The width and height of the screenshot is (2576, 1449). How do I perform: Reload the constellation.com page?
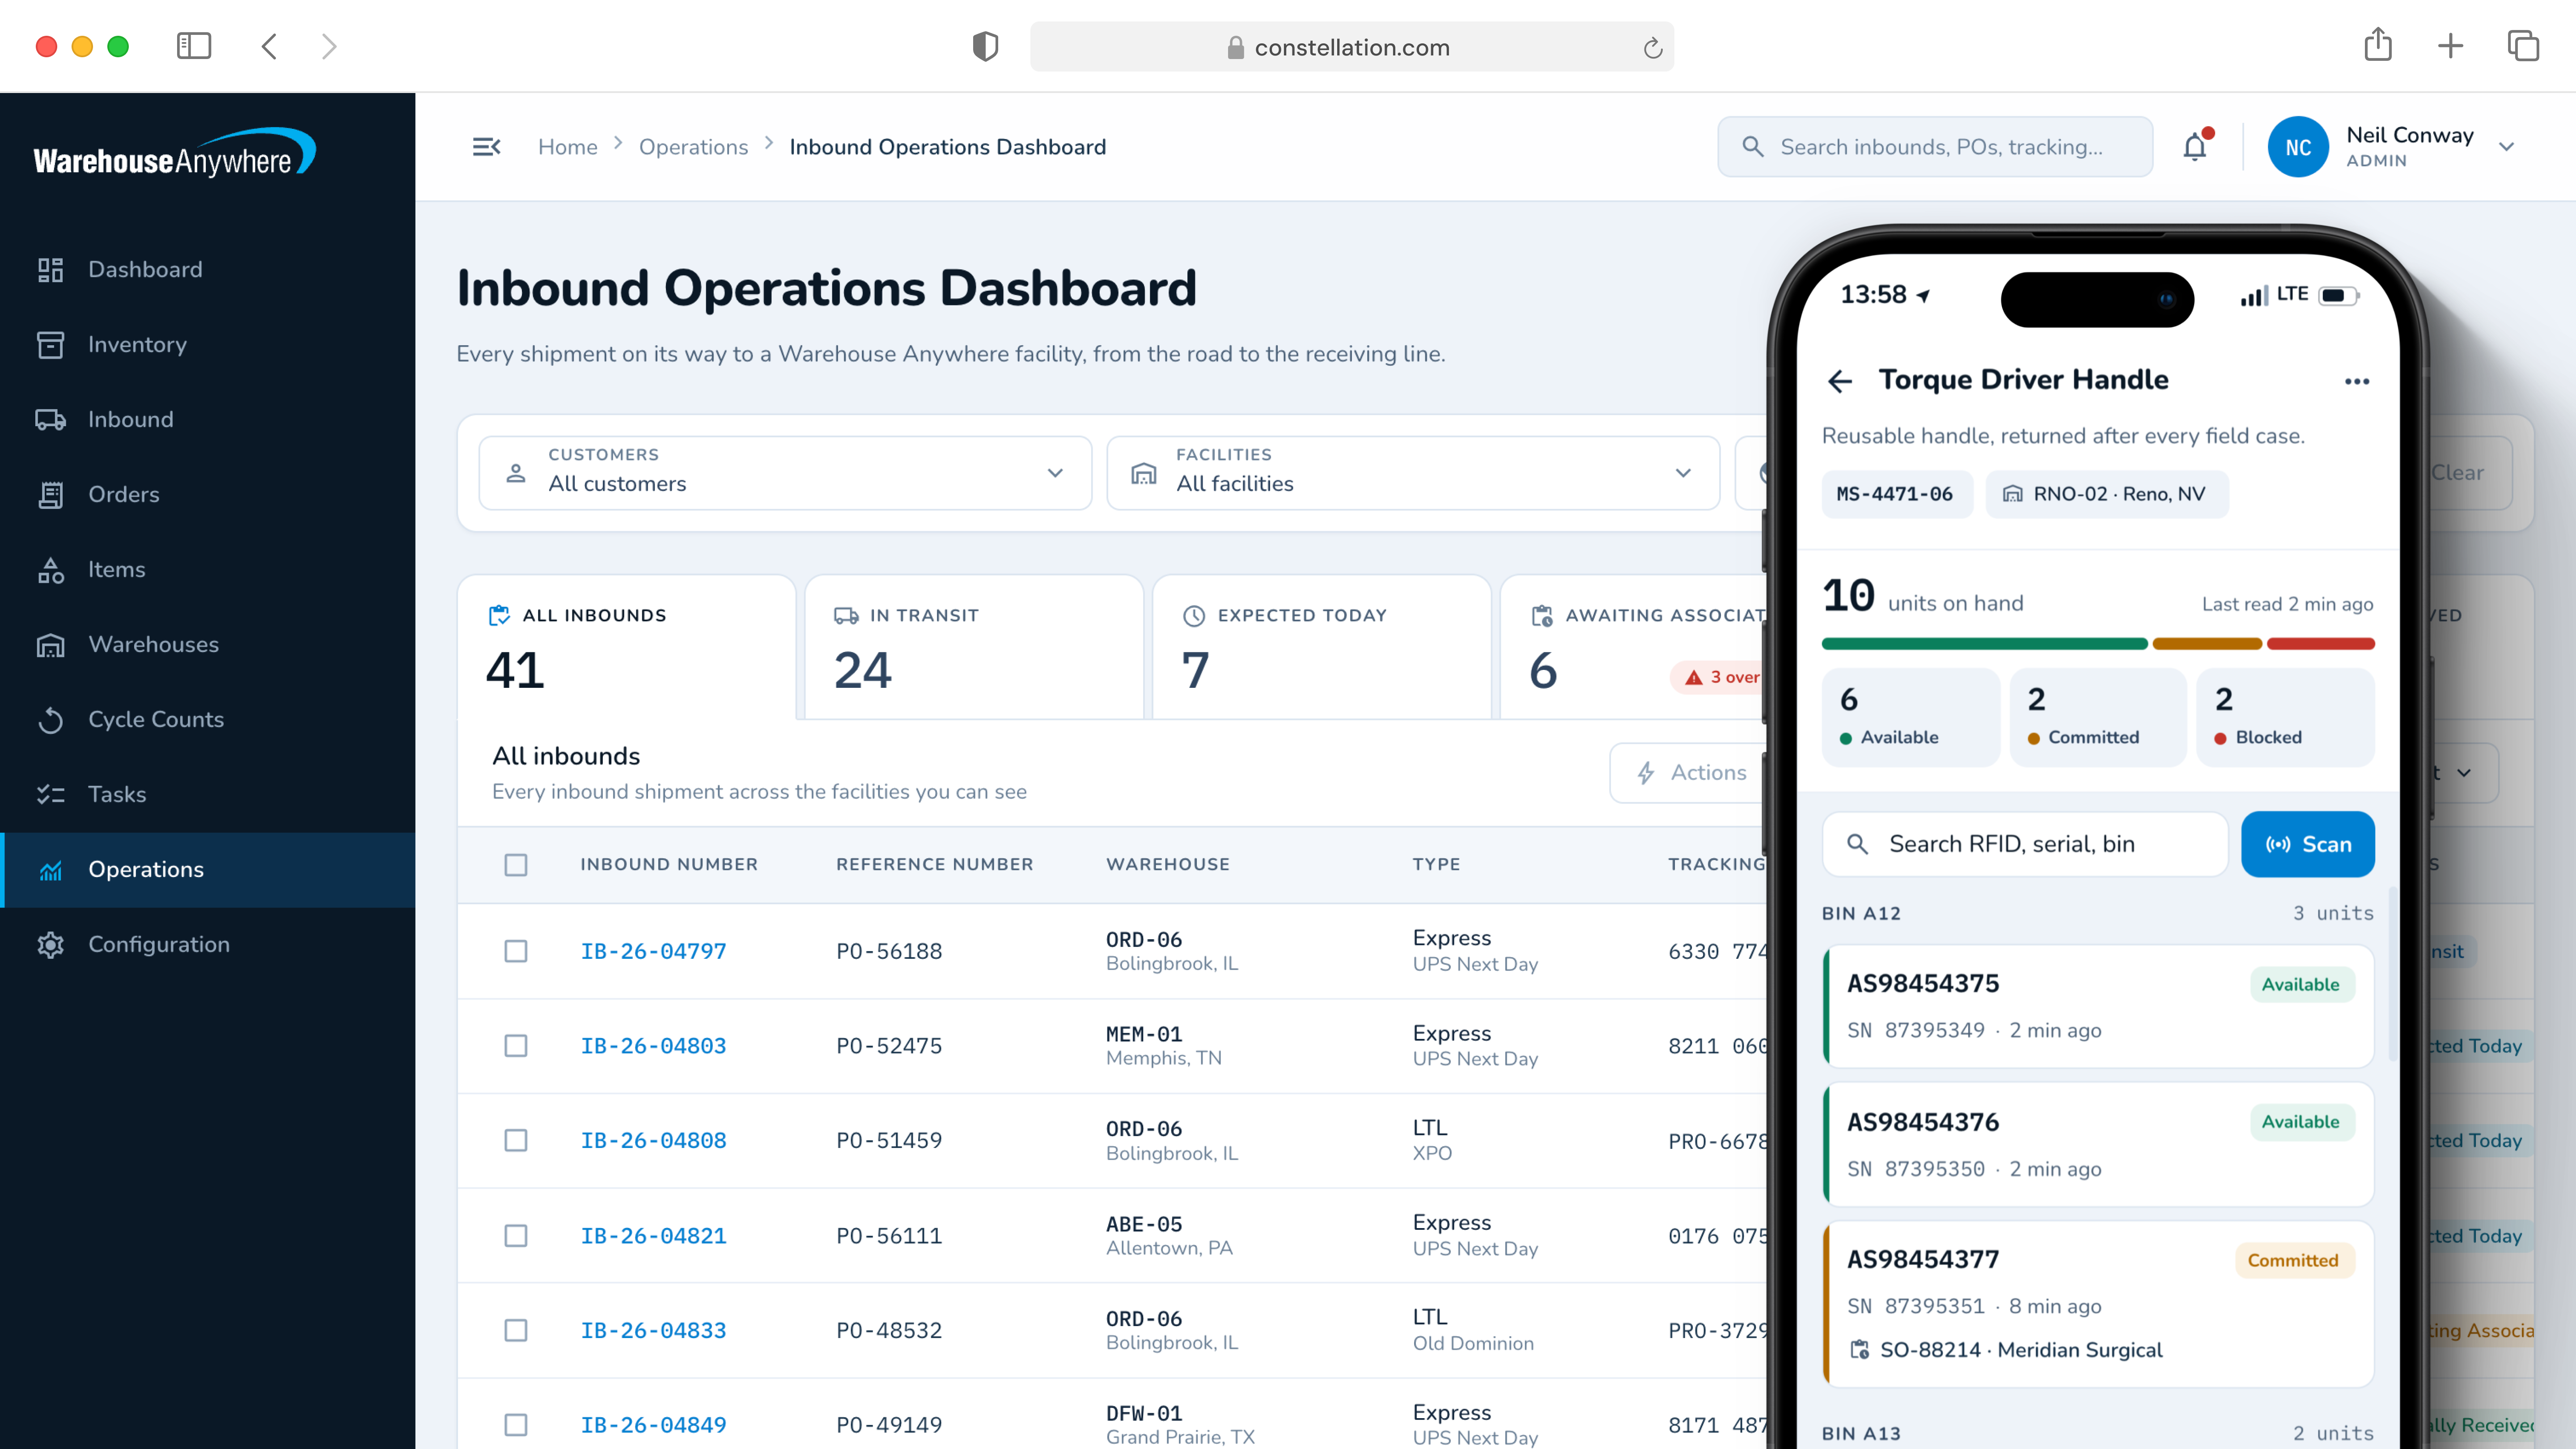1652,47
